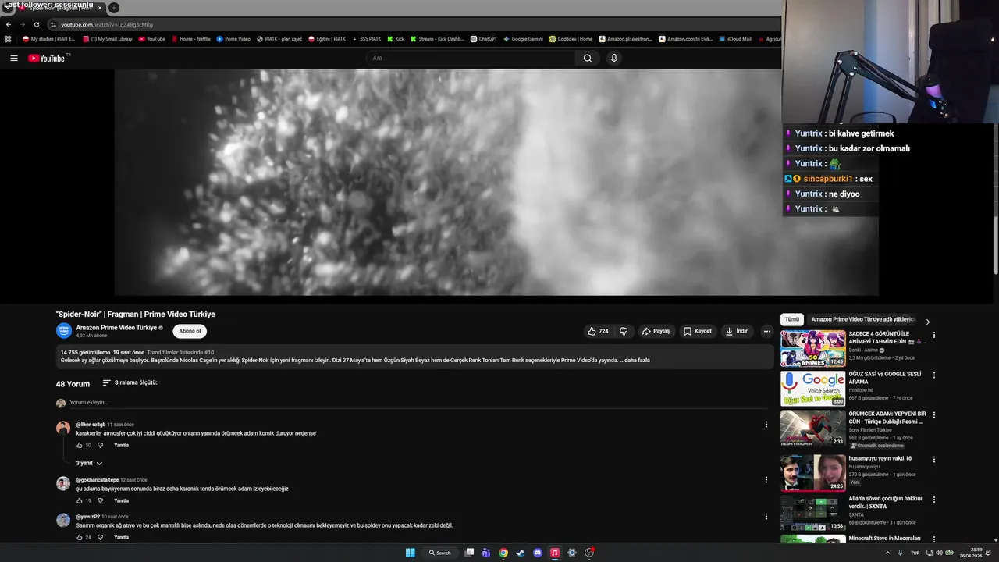Expand description with ...daha fazla
The height and width of the screenshot is (562, 999).
[635, 361]
